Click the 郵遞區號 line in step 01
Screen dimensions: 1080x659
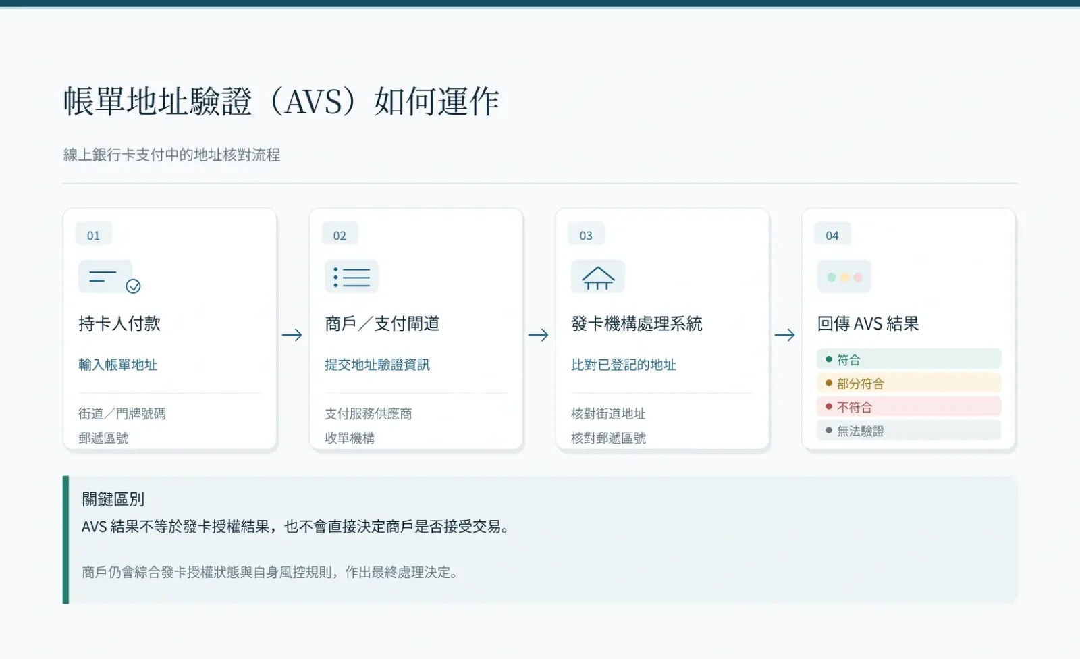[x=103, y=438]
